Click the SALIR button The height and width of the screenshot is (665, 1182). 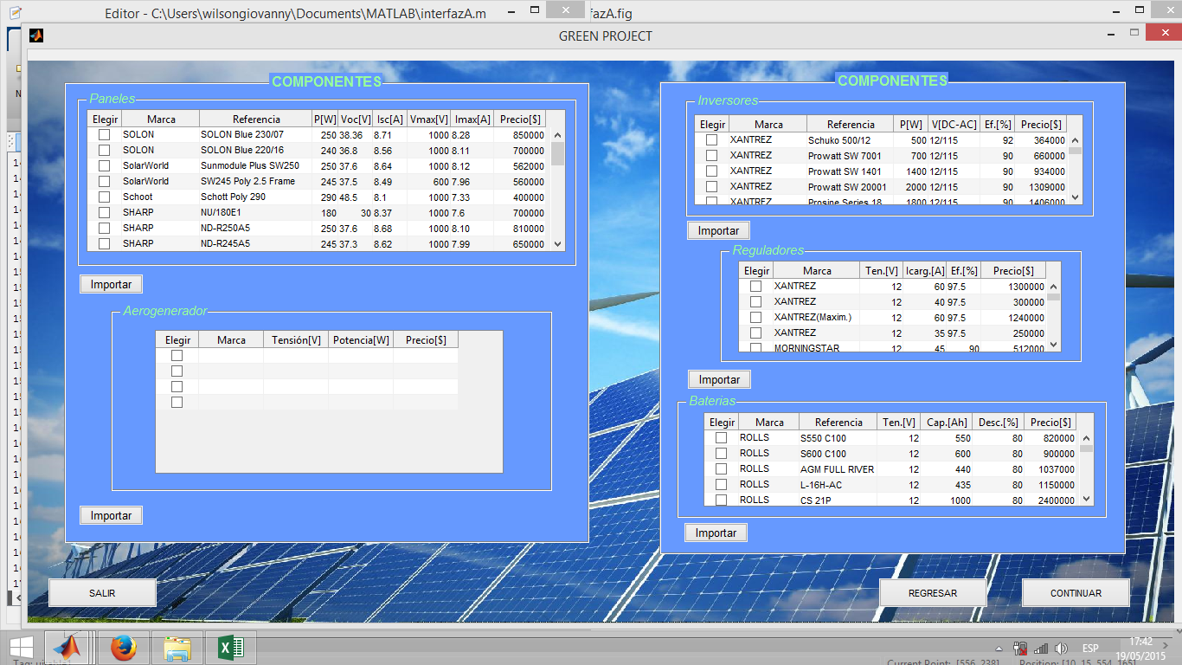tap(102, 593)
